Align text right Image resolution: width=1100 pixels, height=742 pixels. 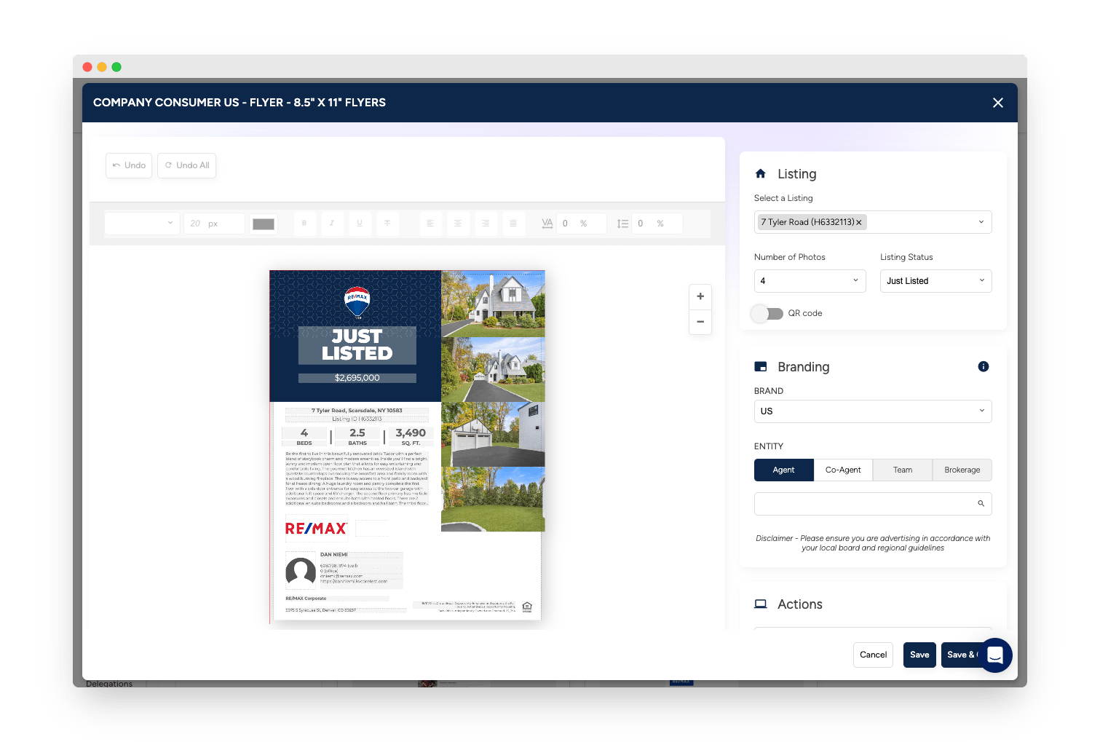[486, 224]
